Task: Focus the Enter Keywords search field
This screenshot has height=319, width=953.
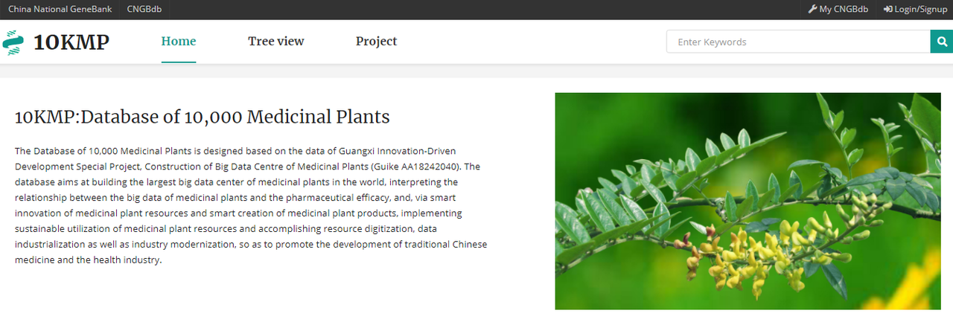Action: click(798, 42)
